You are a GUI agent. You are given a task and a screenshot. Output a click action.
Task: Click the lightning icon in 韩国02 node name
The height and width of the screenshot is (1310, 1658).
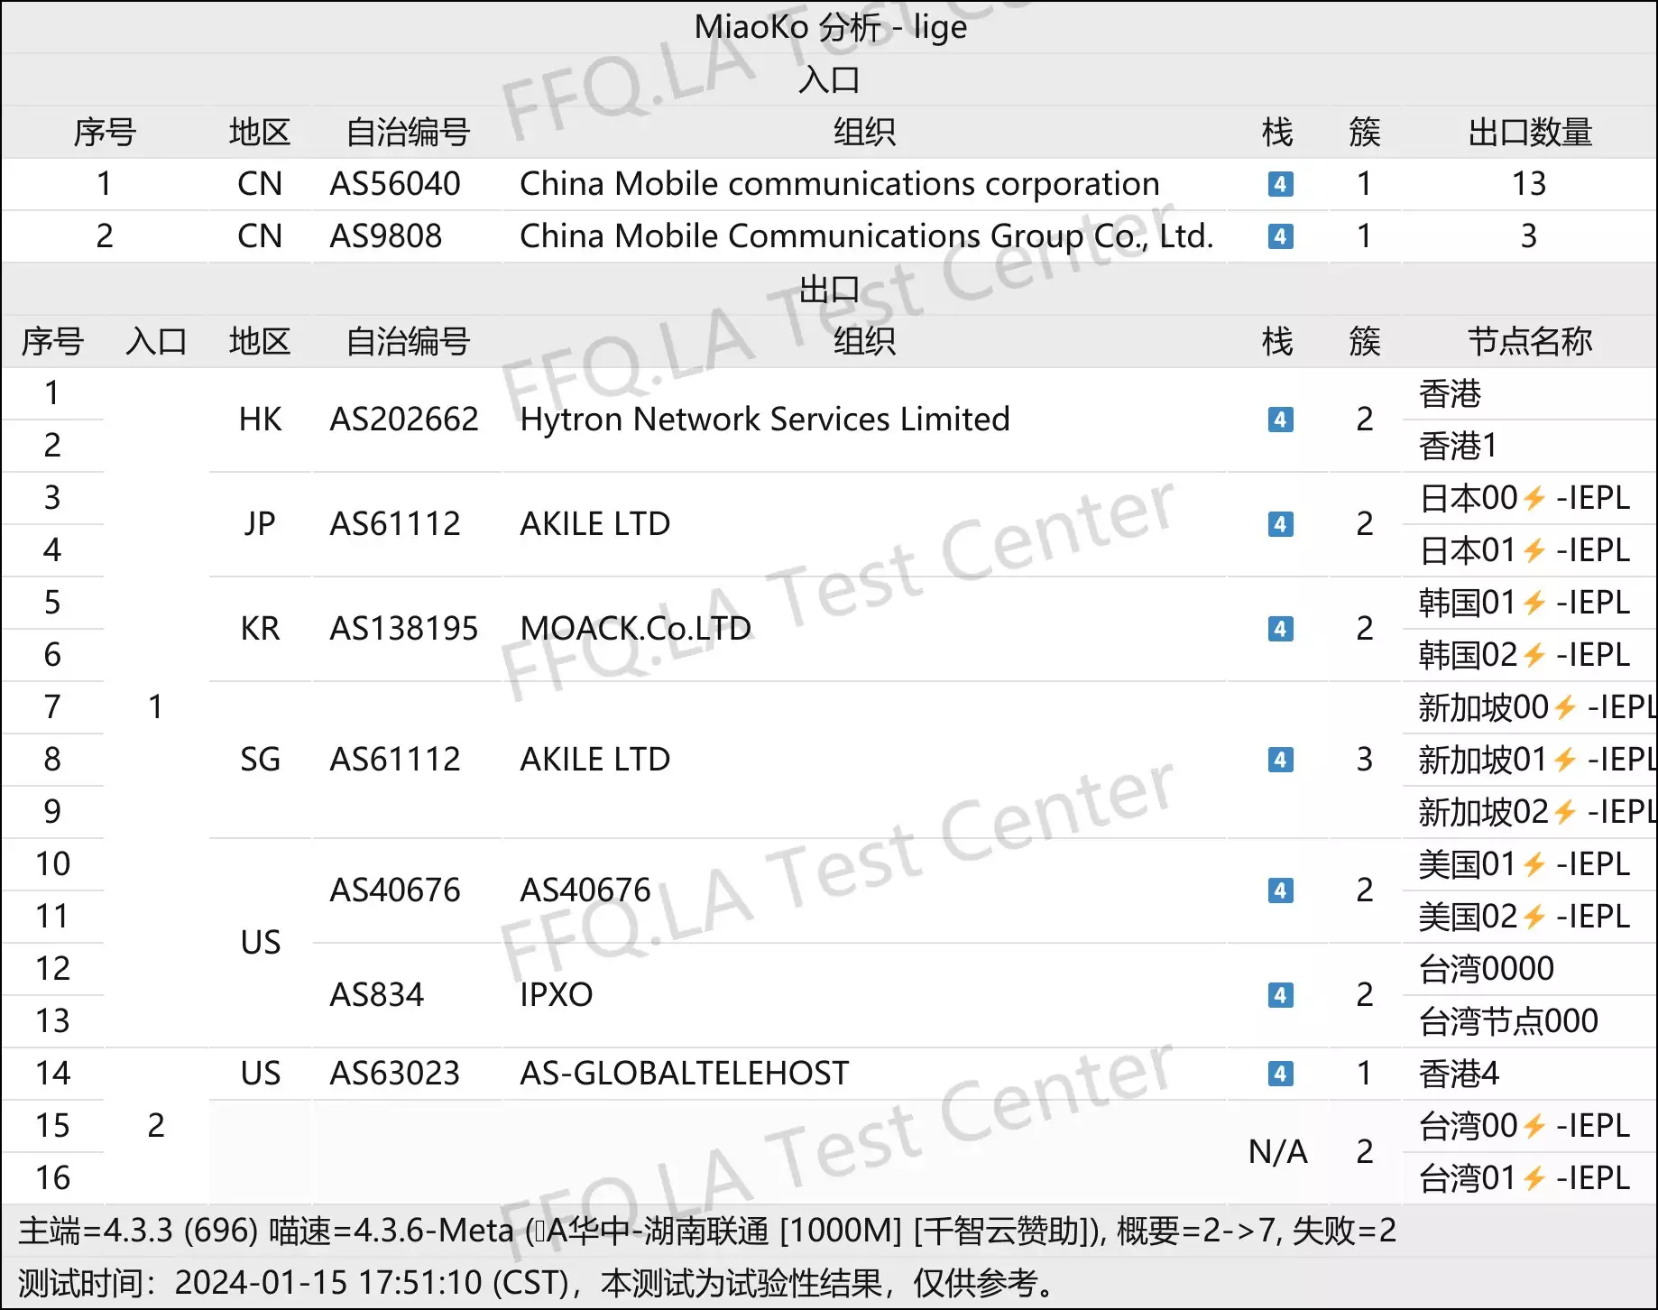[1534, 655]
